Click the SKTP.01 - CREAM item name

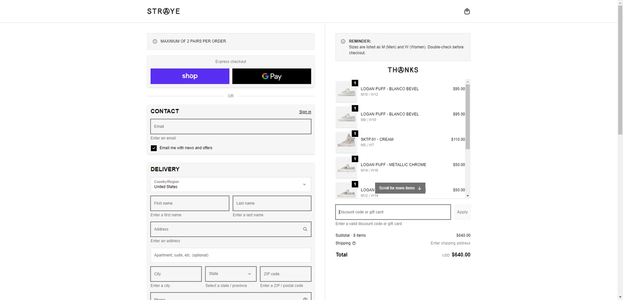pyautogui.click(x=377, y=139)
